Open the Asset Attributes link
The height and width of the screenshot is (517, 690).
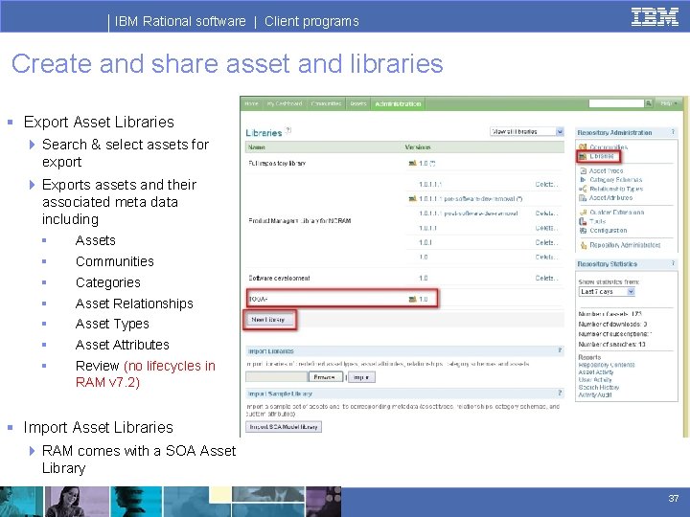pos(610,198)
